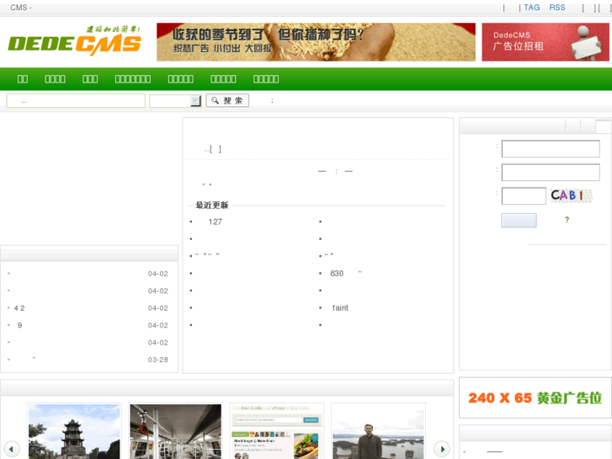Open the list row dated 03-28
612x459 pixels.
[88, 360]
